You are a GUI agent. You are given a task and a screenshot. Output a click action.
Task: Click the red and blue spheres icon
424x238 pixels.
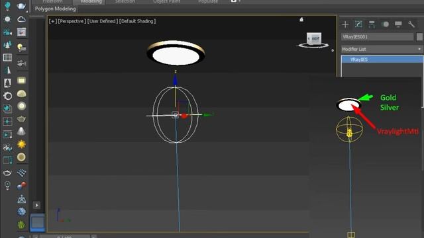[21, 186]
